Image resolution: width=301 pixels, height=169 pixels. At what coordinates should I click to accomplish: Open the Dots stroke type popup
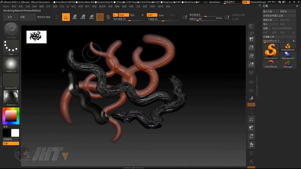point(11,47)
